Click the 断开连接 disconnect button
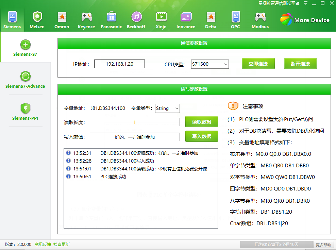The height and width of the screenshot is (250, 336). click(x=300, y=64)
